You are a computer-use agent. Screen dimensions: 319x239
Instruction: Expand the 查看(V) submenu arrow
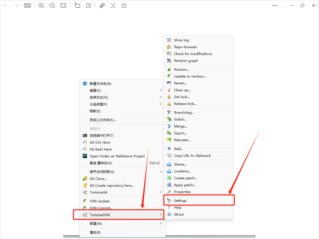161,90
